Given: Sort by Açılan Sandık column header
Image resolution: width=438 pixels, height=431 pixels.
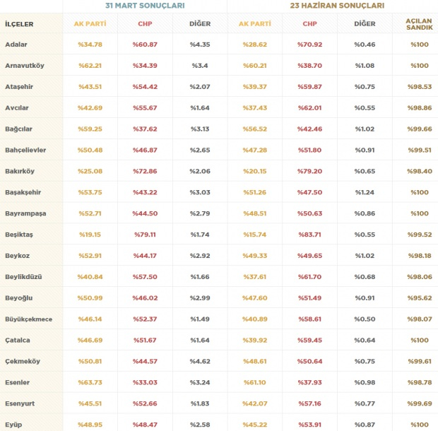Looking at the screenshot, I should pyautogui.click(x=419, y=24).
